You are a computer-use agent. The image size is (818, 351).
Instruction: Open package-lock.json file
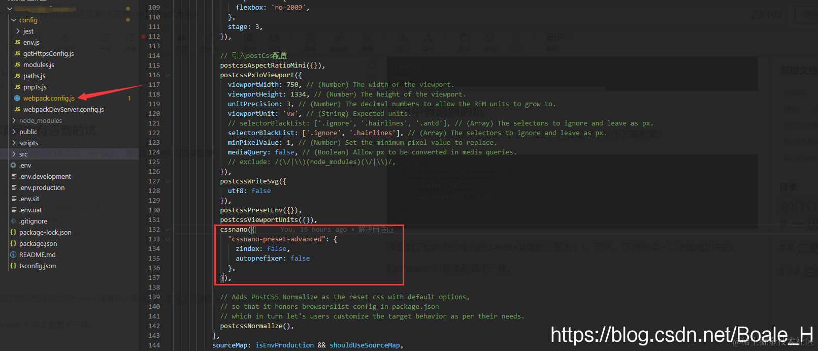45,233
